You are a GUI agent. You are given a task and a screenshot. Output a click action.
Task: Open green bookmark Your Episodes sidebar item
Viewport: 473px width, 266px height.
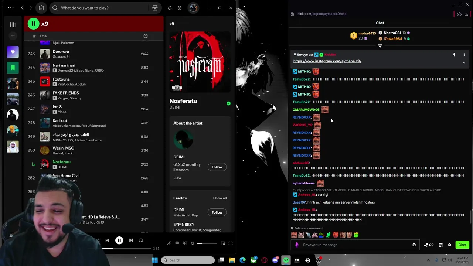pyautogui.click(x=13, y=68)
